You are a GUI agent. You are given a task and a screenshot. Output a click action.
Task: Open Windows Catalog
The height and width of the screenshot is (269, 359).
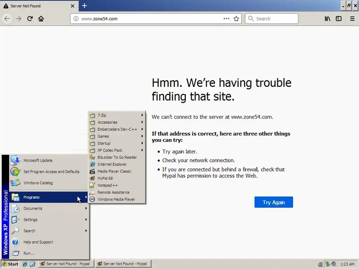click(x=49, y=183)
